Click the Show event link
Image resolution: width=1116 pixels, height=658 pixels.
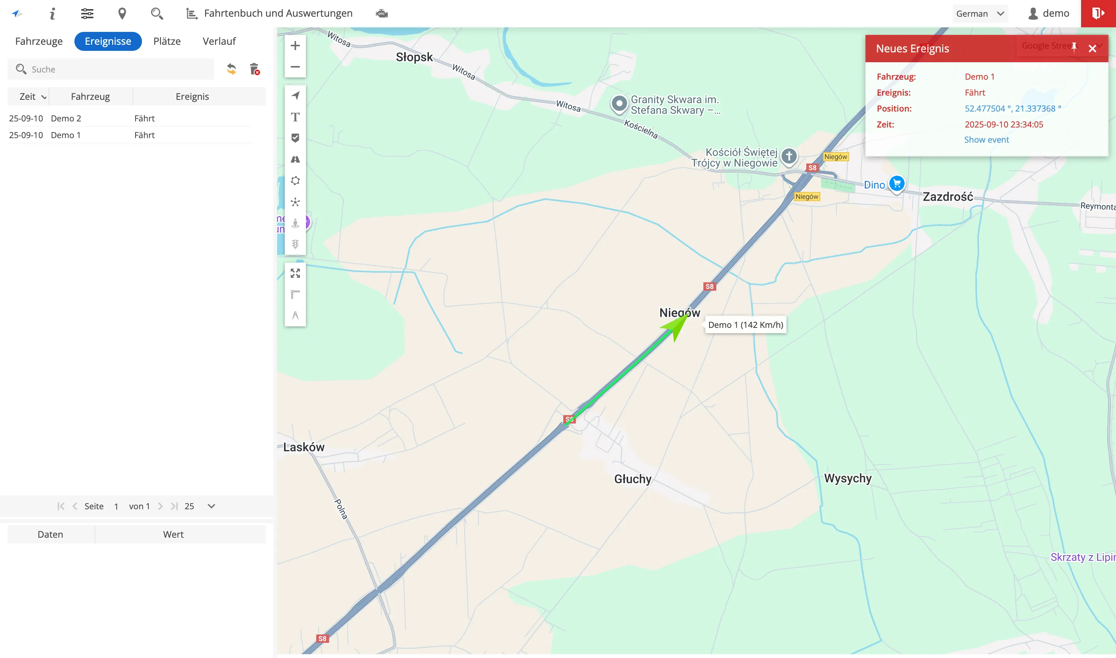point(986,140)
